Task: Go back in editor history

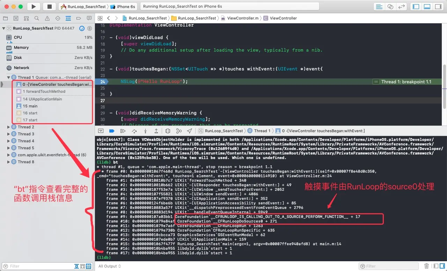Action: [109, 18]
